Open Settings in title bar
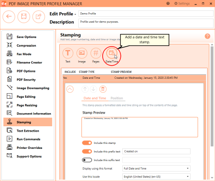The image size is (215, 181). point(182,4)
